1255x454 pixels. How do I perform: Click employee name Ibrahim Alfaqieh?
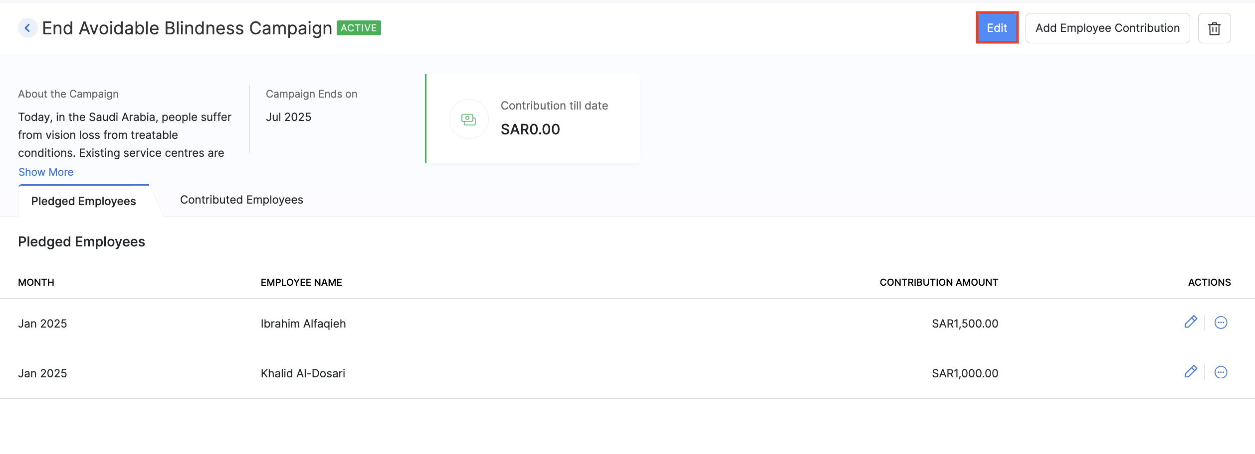(x=303, y=324)
